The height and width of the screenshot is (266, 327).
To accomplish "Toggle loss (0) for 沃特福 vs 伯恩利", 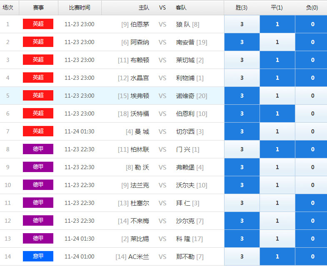I will click(x=311, y=113).
